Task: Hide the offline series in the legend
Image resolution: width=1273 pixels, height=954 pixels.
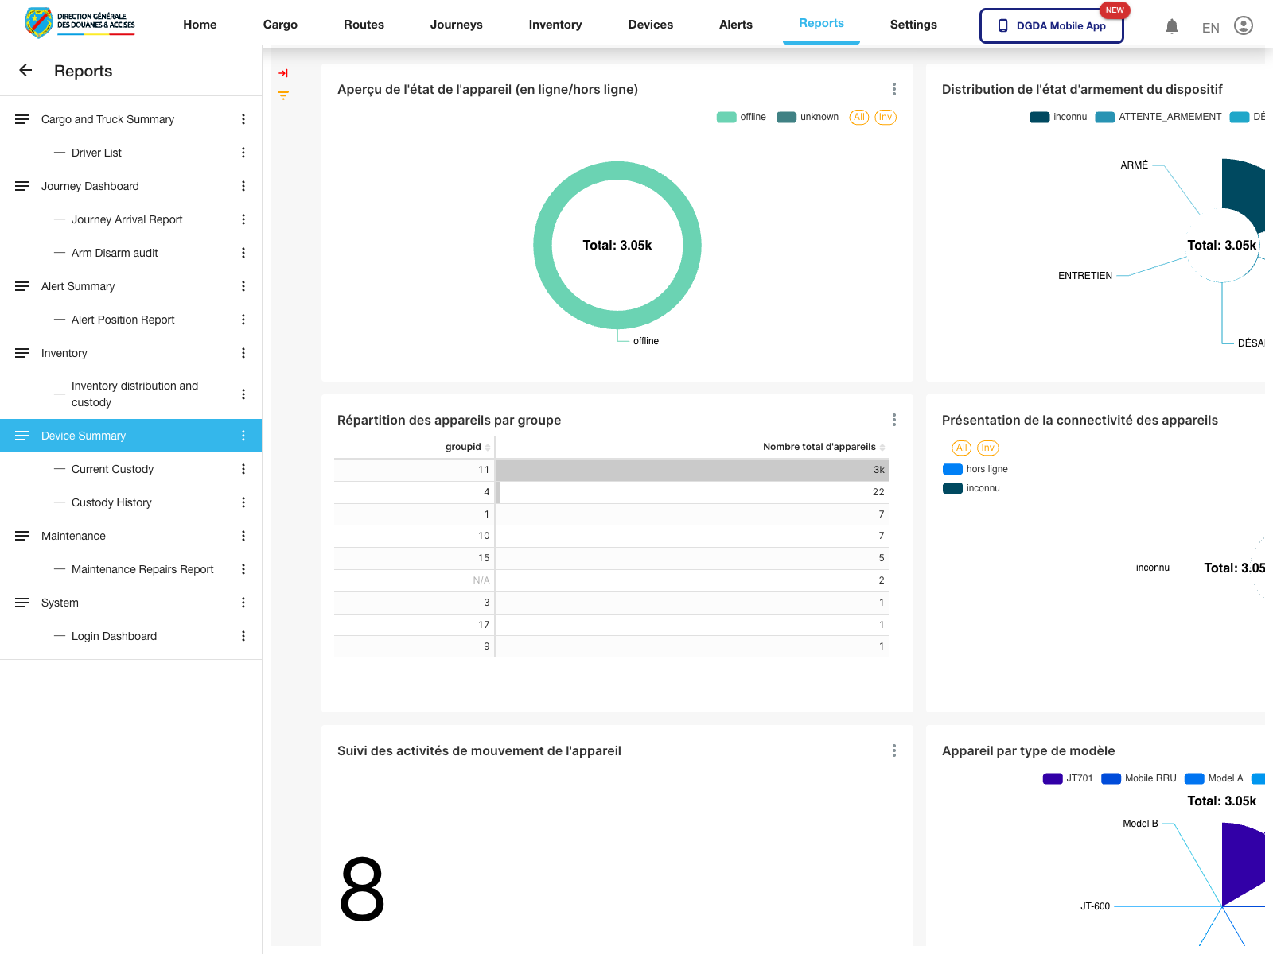Action: (741, 117)
